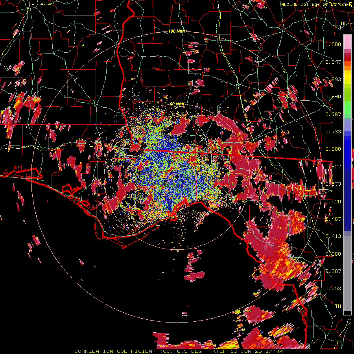Click the bright green segment of the color bar
This screenshot has width=354, height=354.
[x=347, y=107]
